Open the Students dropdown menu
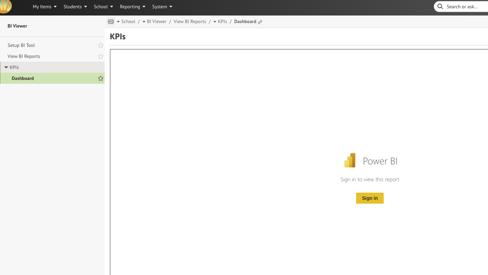The image size is (488, 275). pyautogui.click(x=75, y=7)
